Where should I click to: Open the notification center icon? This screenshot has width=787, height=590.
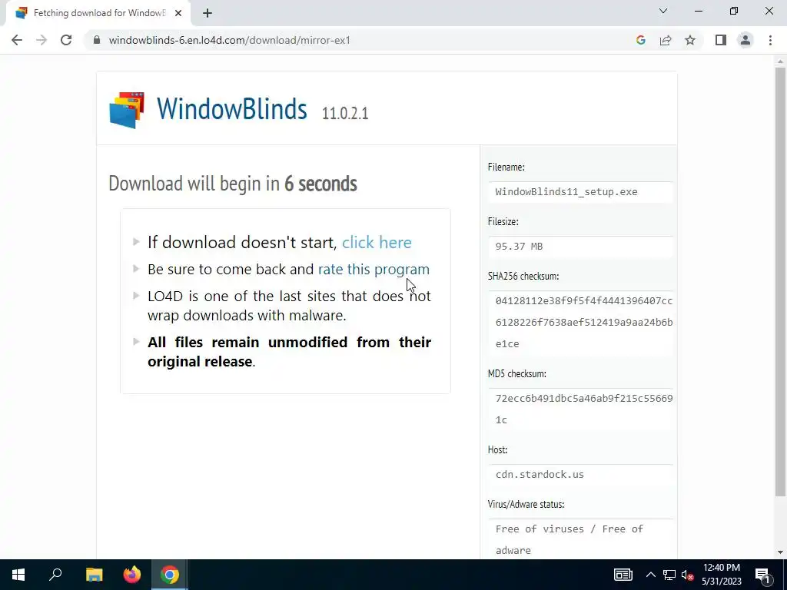762,575
